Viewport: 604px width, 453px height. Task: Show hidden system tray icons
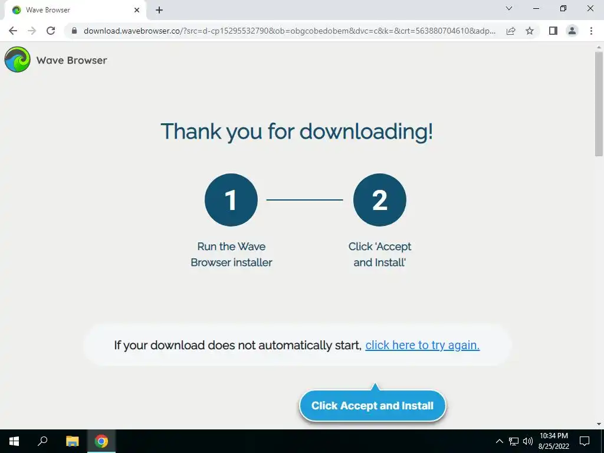click(499, 441)
